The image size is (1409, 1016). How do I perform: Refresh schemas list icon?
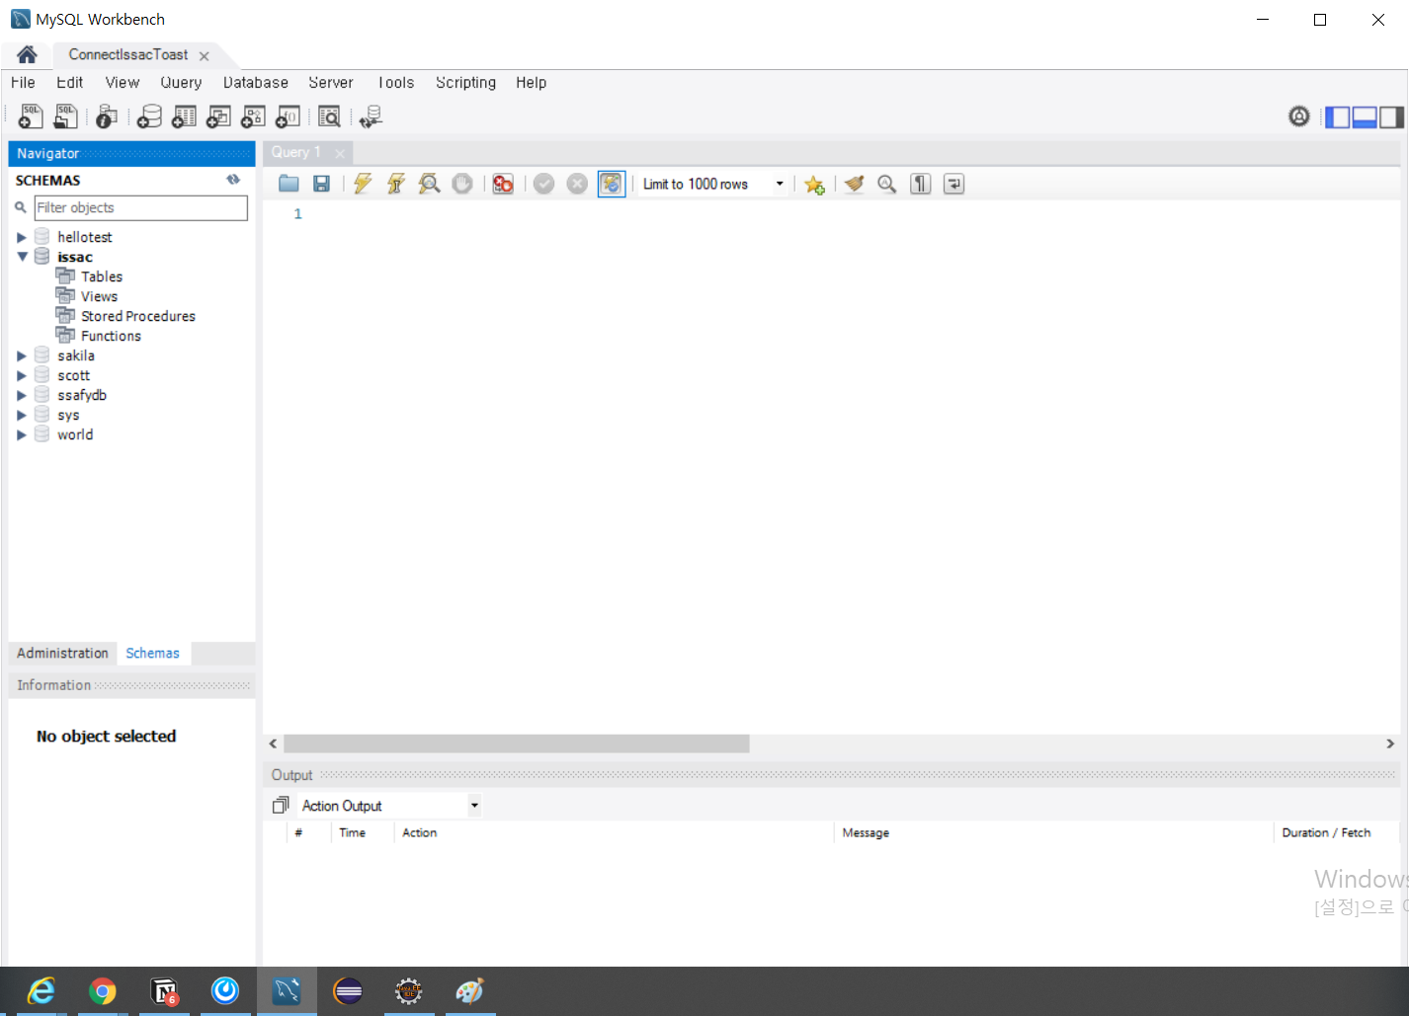tap(233, 180)
